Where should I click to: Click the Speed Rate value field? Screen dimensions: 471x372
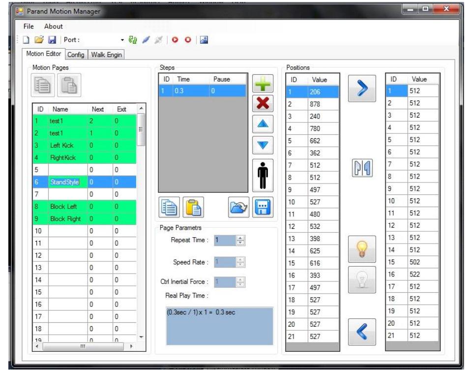(x=225, y=262)
